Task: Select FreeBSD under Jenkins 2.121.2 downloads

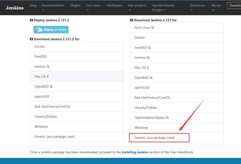Action: (x=77, y=56)
